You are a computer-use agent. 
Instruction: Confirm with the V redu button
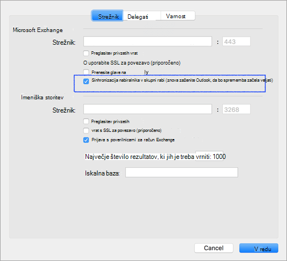coord(259,248)
